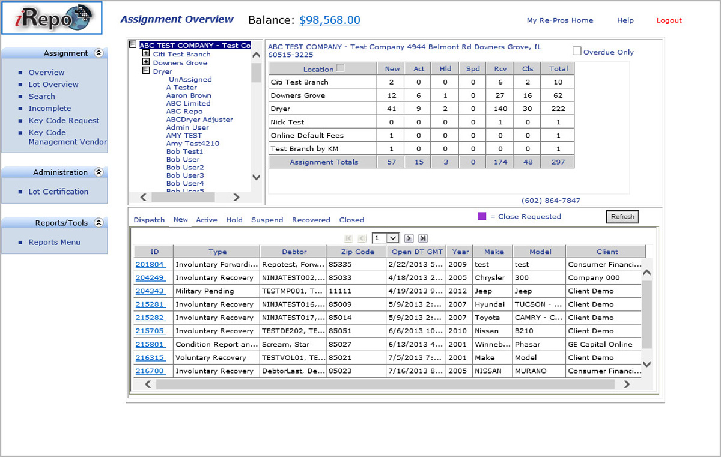Viewport: 721px width, 457px height.
Task: Click the MURANO model cell
Action: click(x=539, y=371)
